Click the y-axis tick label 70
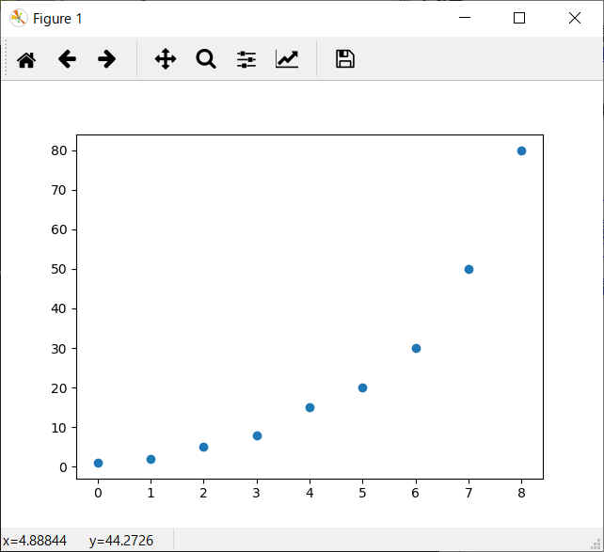The width and height of the screenshot is (604, 552). [59, 190]
